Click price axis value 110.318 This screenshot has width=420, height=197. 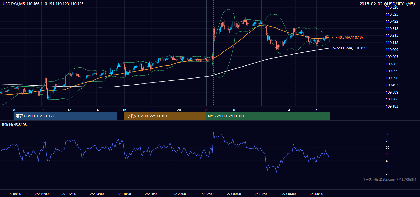click(x=392, y=29)
